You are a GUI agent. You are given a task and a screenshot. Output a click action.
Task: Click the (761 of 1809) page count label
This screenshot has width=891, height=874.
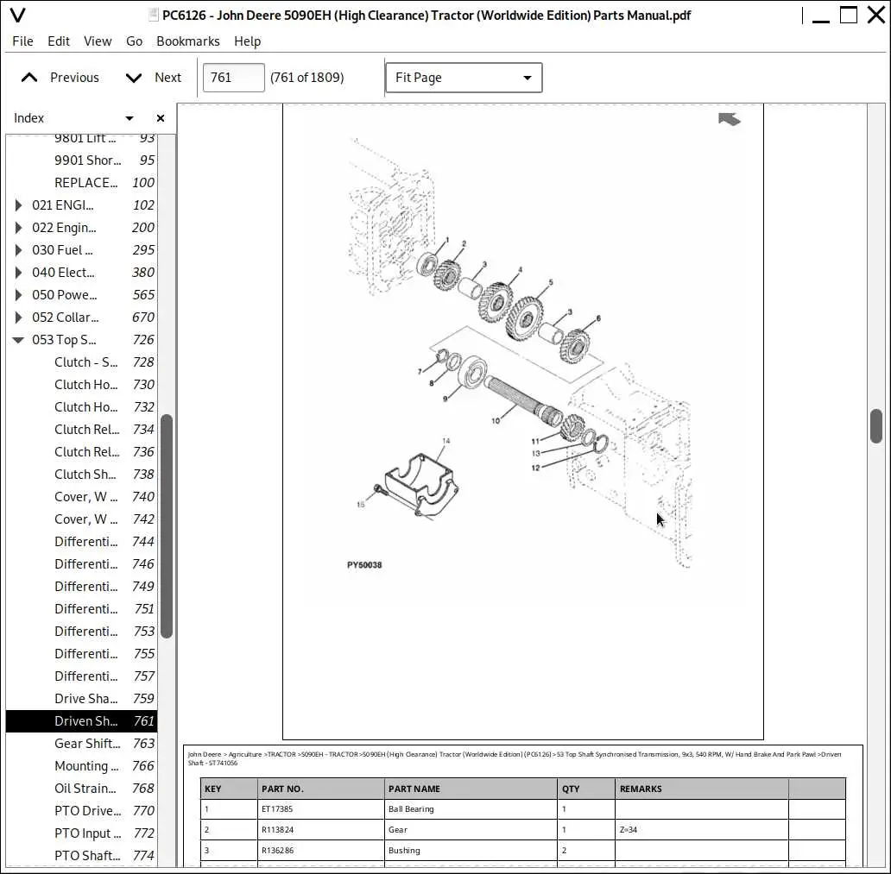pos(306,78)
